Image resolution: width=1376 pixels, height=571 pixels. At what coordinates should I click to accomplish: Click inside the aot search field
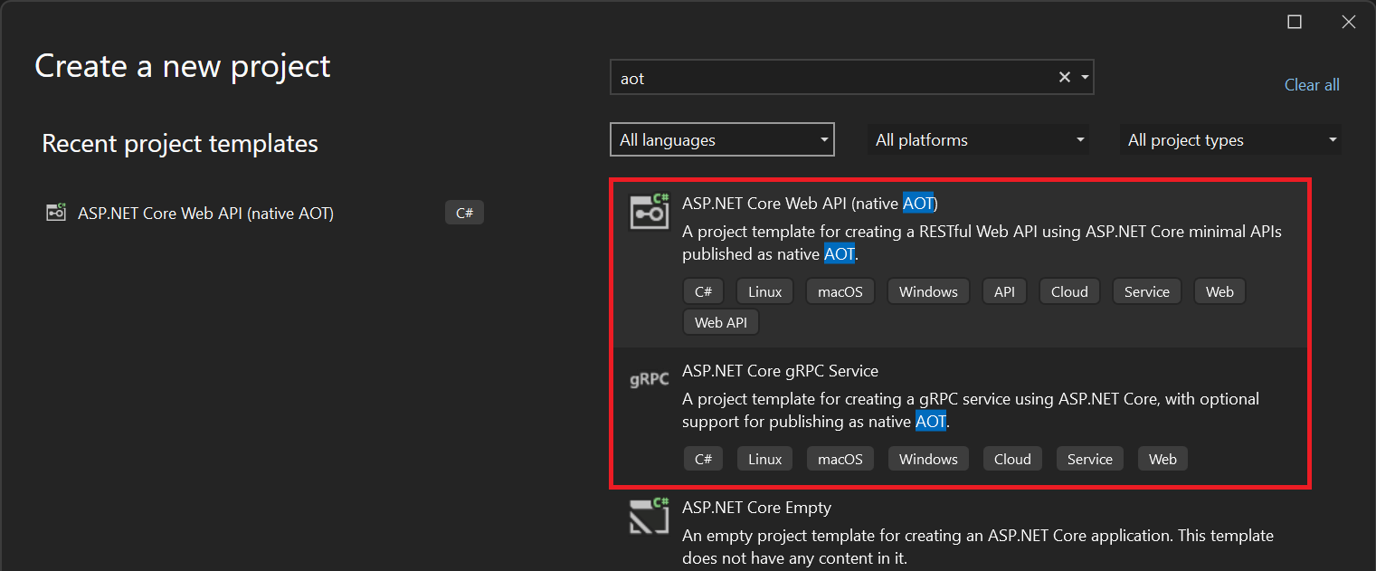coord(814,77)
